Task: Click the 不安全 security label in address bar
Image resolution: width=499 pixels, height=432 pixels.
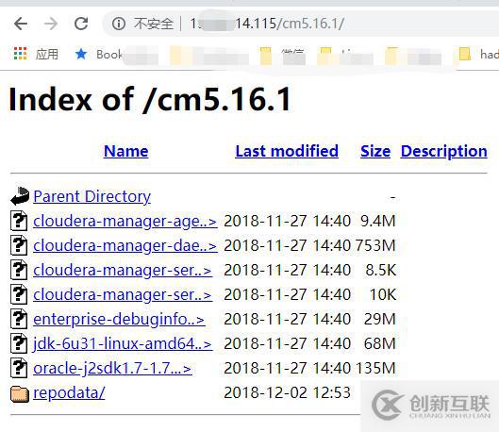Action: 154,24
